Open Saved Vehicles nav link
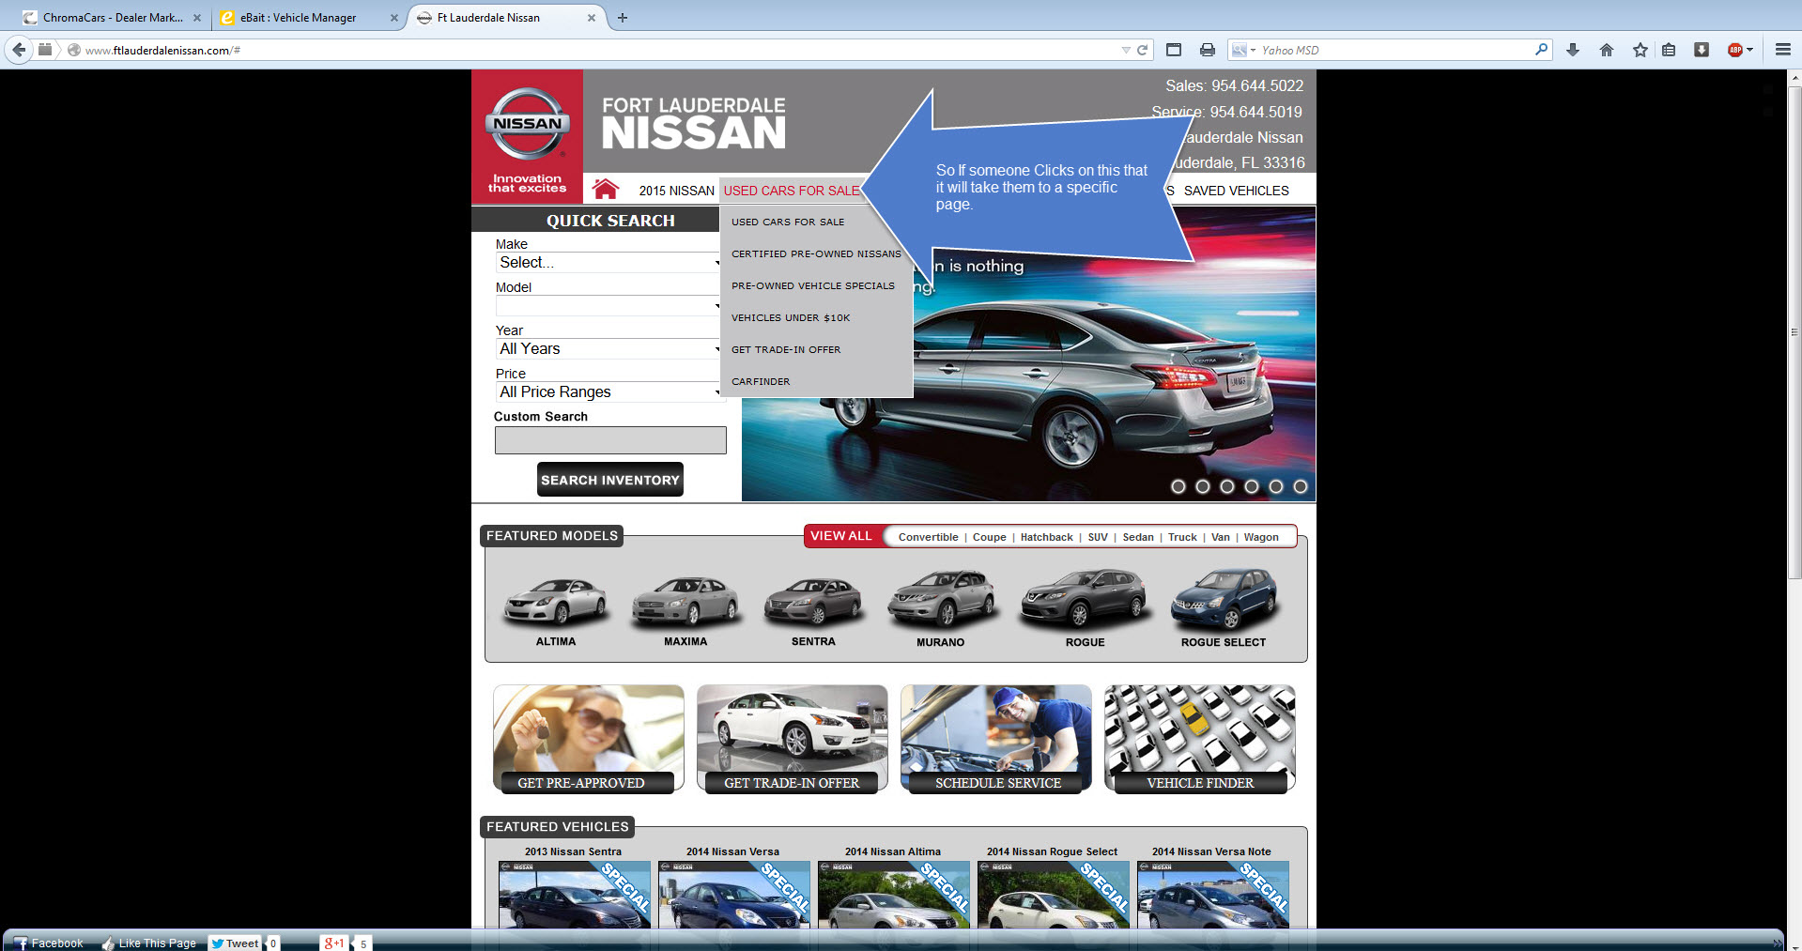 click(x=1236, y=191)
